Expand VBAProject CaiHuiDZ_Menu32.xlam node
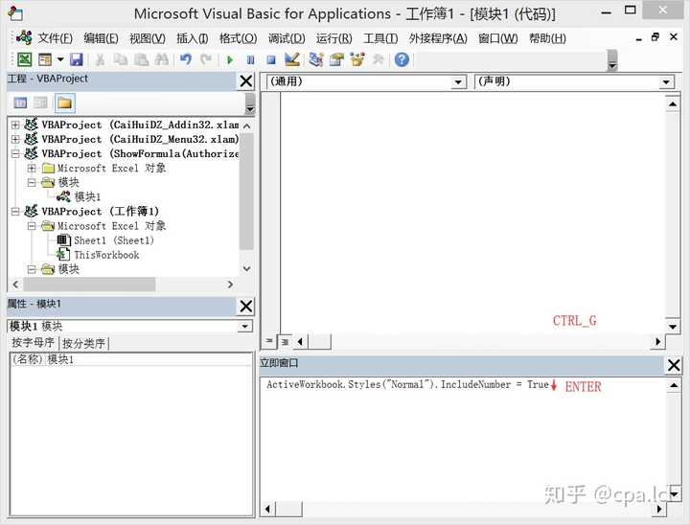690x525 pixels. coord(15,139)
